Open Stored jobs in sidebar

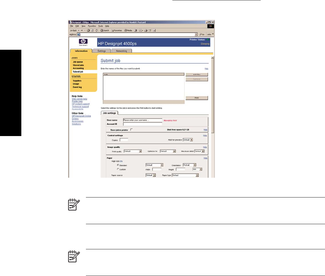pos(78,65)
